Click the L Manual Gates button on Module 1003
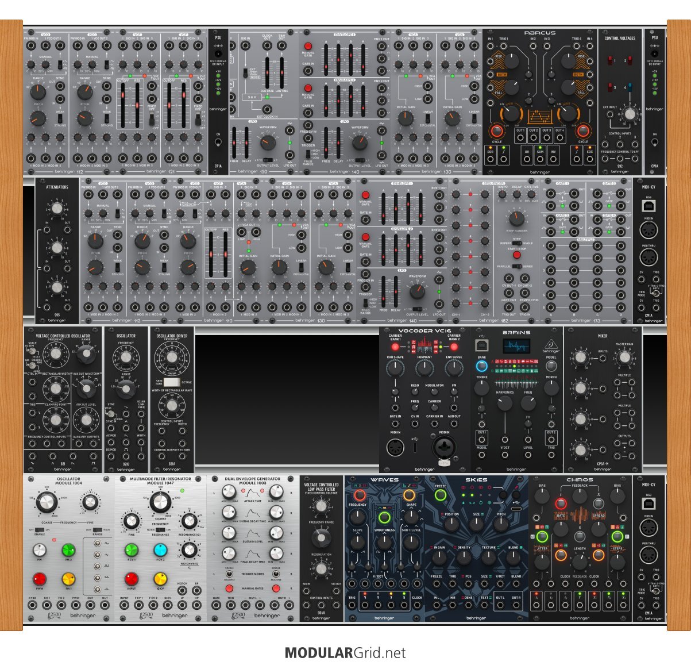Screen dimensions: 691x665 click(x=229, y=589)
